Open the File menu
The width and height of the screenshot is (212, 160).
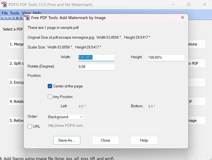[5, 13]
